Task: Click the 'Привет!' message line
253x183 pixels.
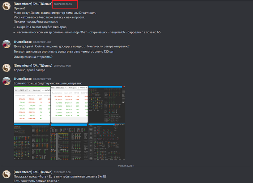Action: (20, 8)
